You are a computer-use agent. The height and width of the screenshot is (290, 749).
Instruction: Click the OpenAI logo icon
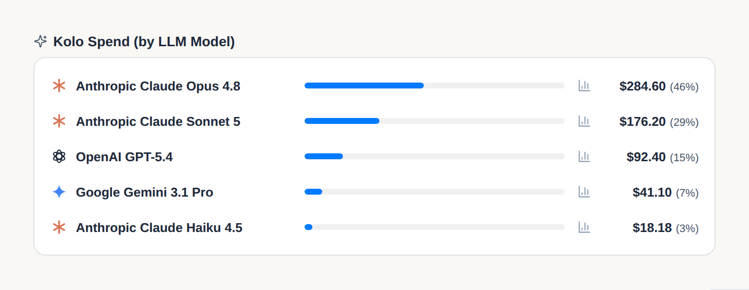[x=59, y=157]
